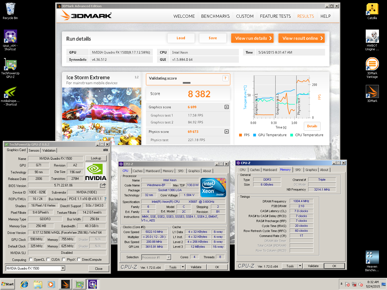This screenshot has width=387, height=290.
Task: Click the 3DMARK logo in the header
Action: pos(87,15)
